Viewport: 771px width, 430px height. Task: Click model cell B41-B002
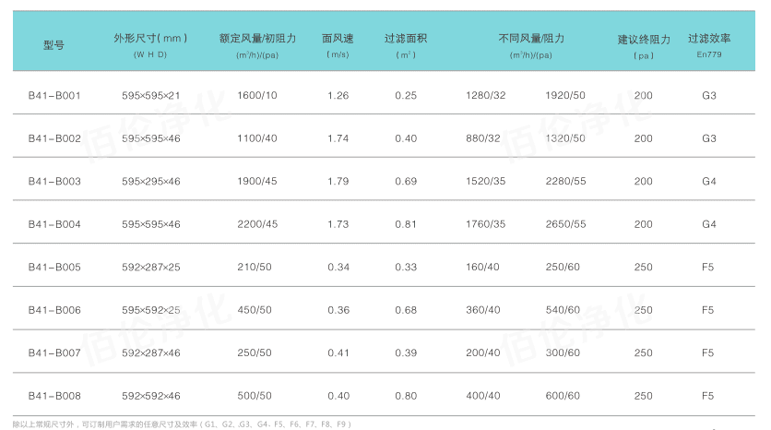pyautogui.click(x=54, y=138)
